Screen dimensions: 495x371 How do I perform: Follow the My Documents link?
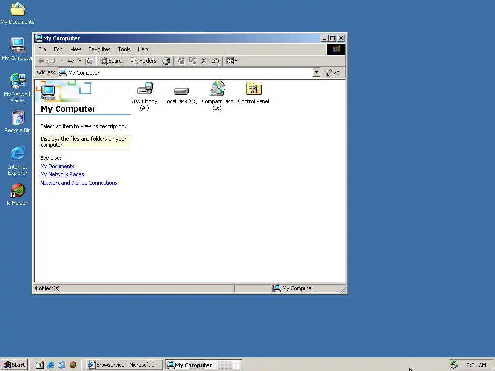click(57, 166)
